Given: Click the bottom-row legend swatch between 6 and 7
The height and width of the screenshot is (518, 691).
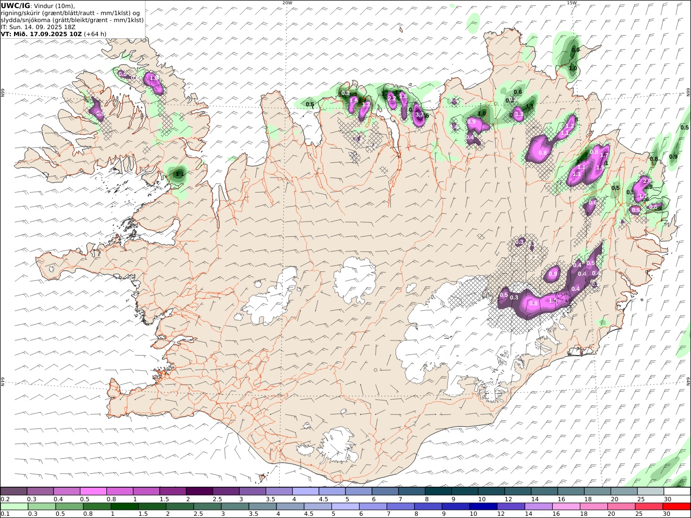Looking at the screenshot, I should click(x=372, y=507).
